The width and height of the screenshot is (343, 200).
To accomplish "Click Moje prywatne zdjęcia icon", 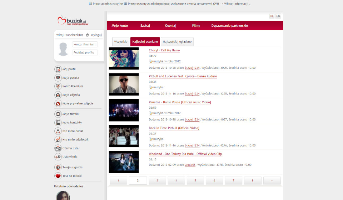I will (58, 103).
